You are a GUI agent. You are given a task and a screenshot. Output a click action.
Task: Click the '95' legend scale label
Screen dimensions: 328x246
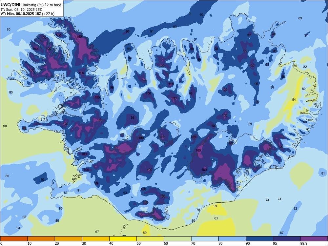coord(275,243)
